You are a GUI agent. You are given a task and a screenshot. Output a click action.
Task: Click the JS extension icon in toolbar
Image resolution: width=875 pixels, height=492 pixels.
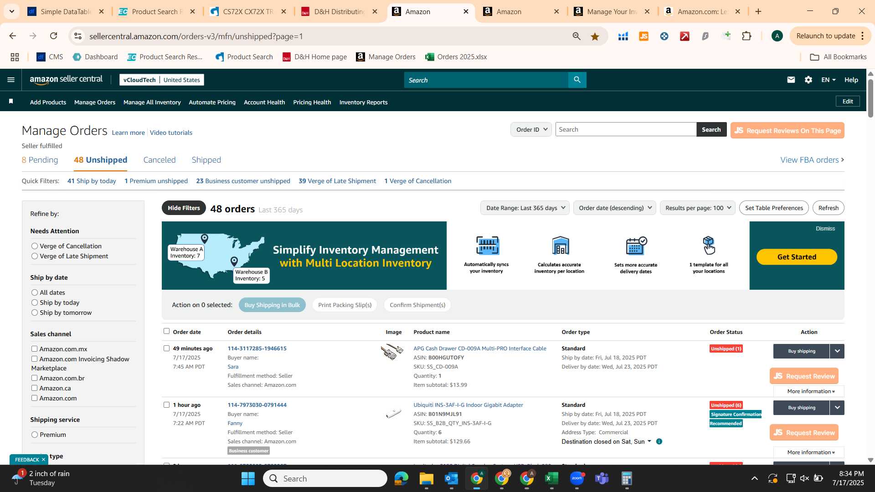pyautogui.click(x=643, y=36)
